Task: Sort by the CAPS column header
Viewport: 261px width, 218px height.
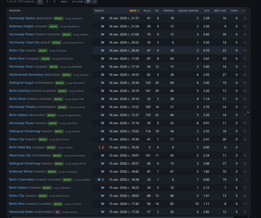Action: [234, 11]
